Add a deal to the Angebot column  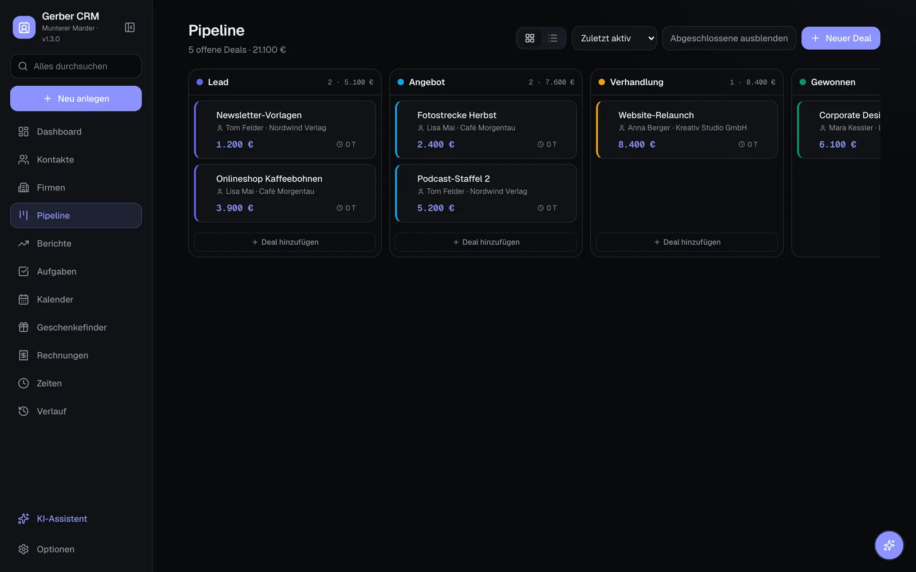coord(486,242)
